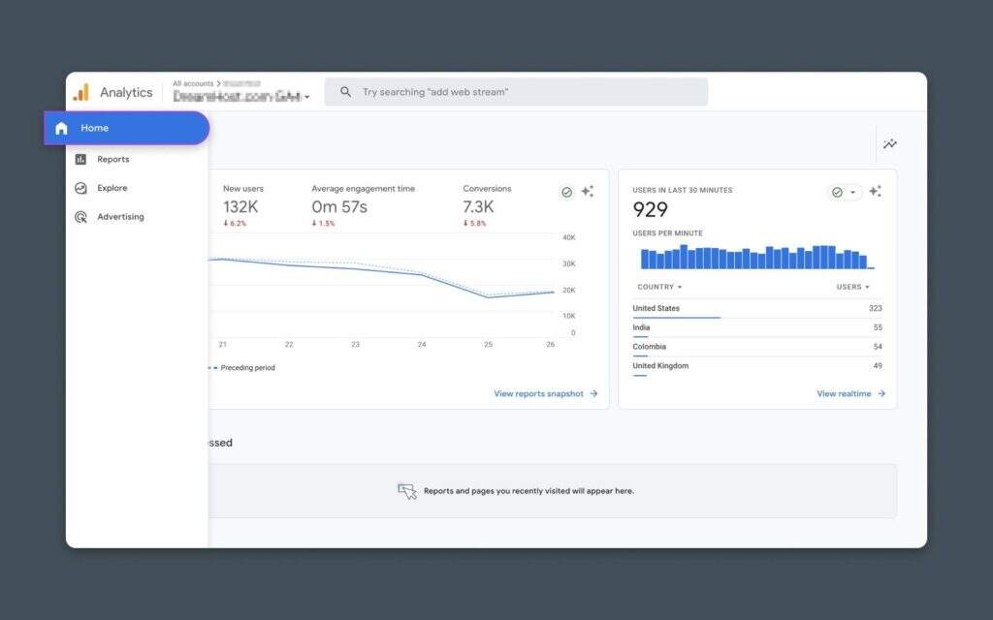Expand the Users metric dropdown
Viewport: 993px width, 620px height.
(x=852, y=287)
